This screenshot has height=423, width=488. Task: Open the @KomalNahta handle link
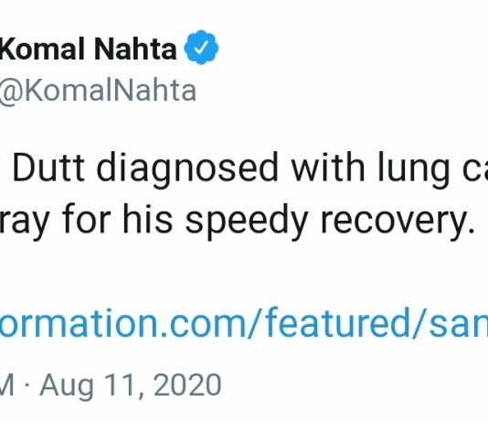[x=98, y=91]
